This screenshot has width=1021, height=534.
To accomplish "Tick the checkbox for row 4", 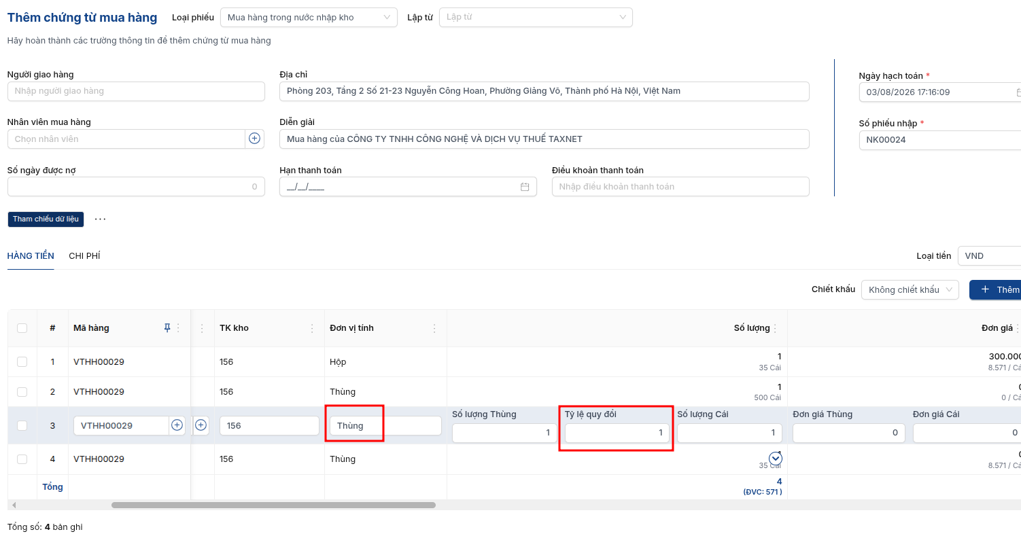I will pyautogui.click(x=22, y=459).
